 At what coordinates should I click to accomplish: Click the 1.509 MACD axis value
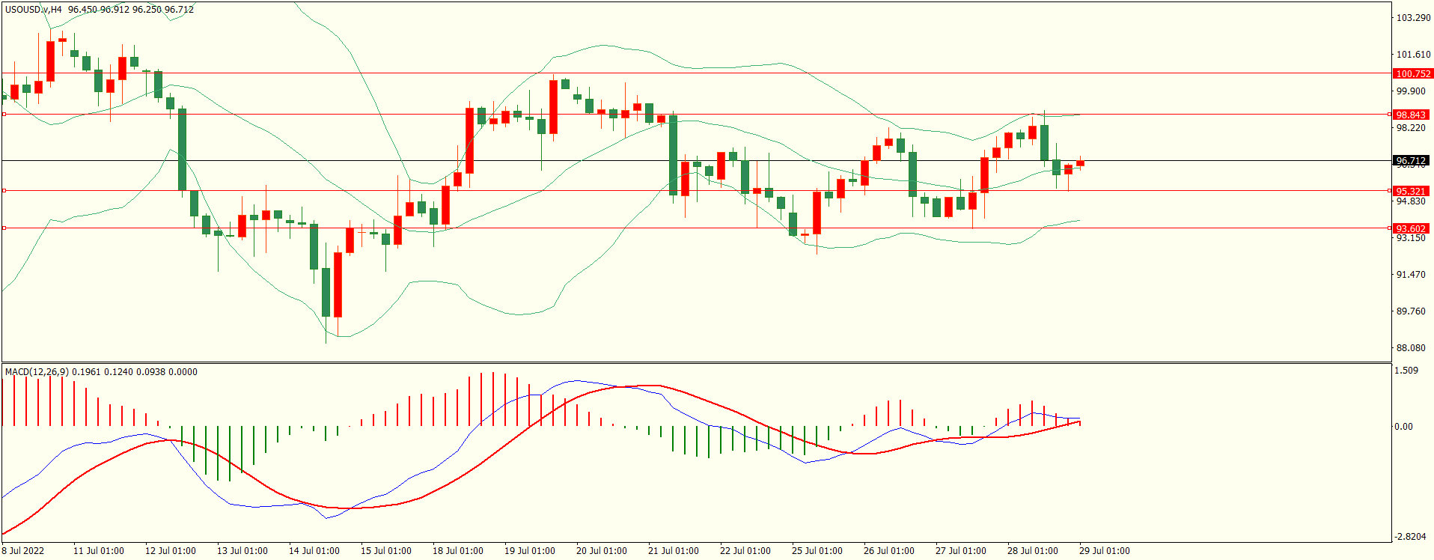(x=1407, y=371)
